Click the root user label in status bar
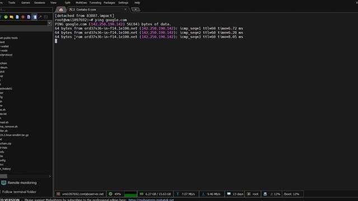 255,194
